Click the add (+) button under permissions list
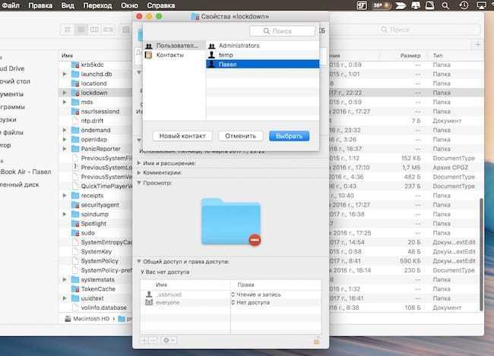This screenshot has height=356, width=494. click(144, 340)
